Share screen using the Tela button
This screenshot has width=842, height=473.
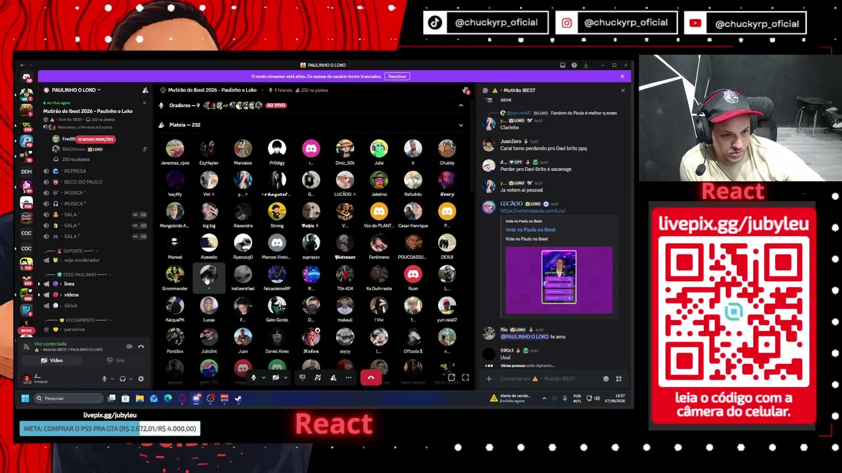pos(116,361)
